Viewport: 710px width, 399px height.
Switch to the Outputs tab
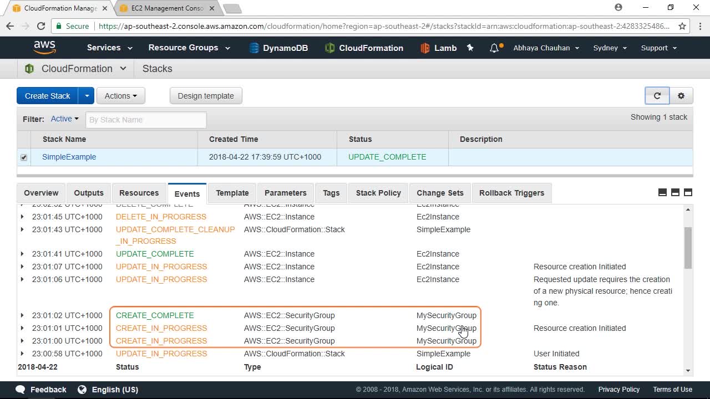(x=89, y=193)
